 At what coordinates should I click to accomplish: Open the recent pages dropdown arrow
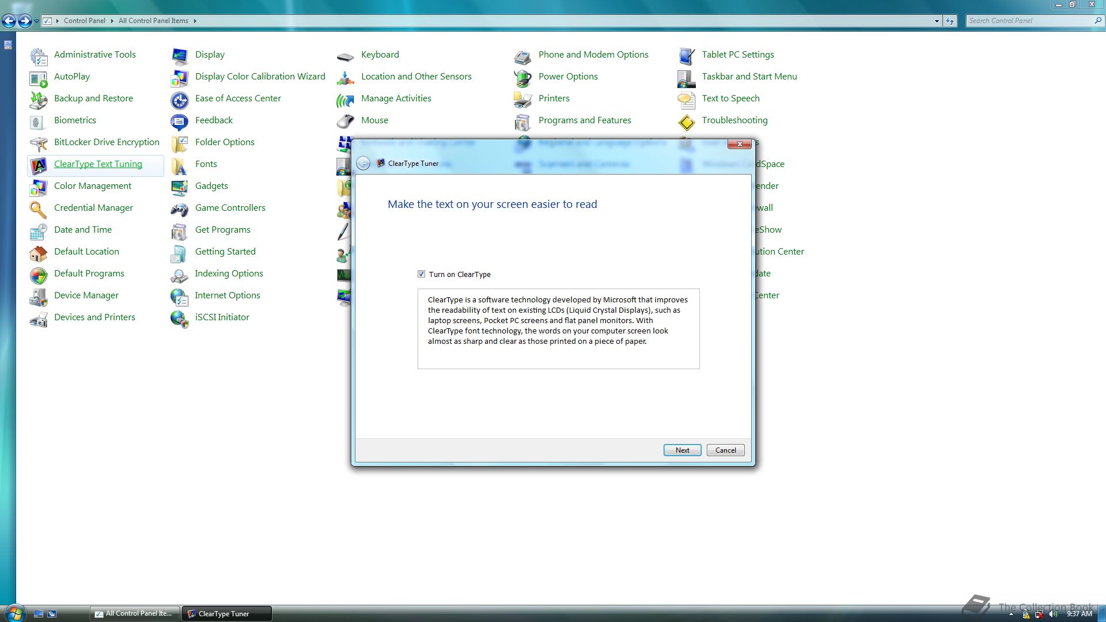tap(36, 21)
